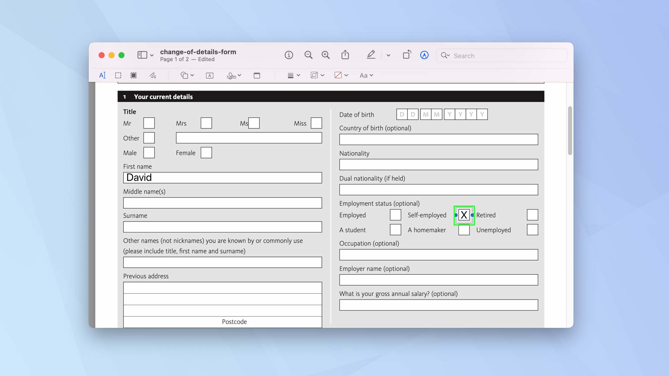The height and width of the screenshot is (376, 669).
Task: Click the rotate page icon
Action: click(x=407, y=55)
